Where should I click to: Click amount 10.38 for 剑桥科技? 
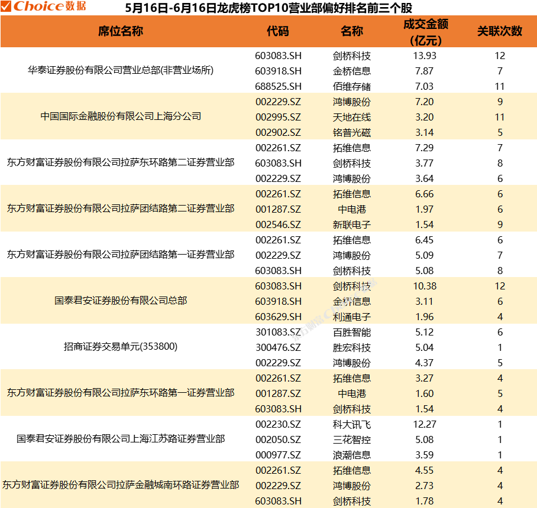[425, 286]
